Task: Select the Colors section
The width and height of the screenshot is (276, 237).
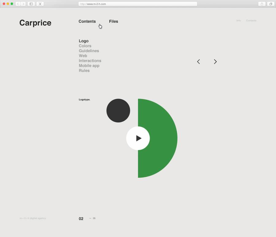Action: click(x=85, y=46)
